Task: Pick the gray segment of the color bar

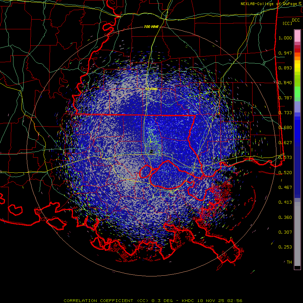Action: click(297, 234)
